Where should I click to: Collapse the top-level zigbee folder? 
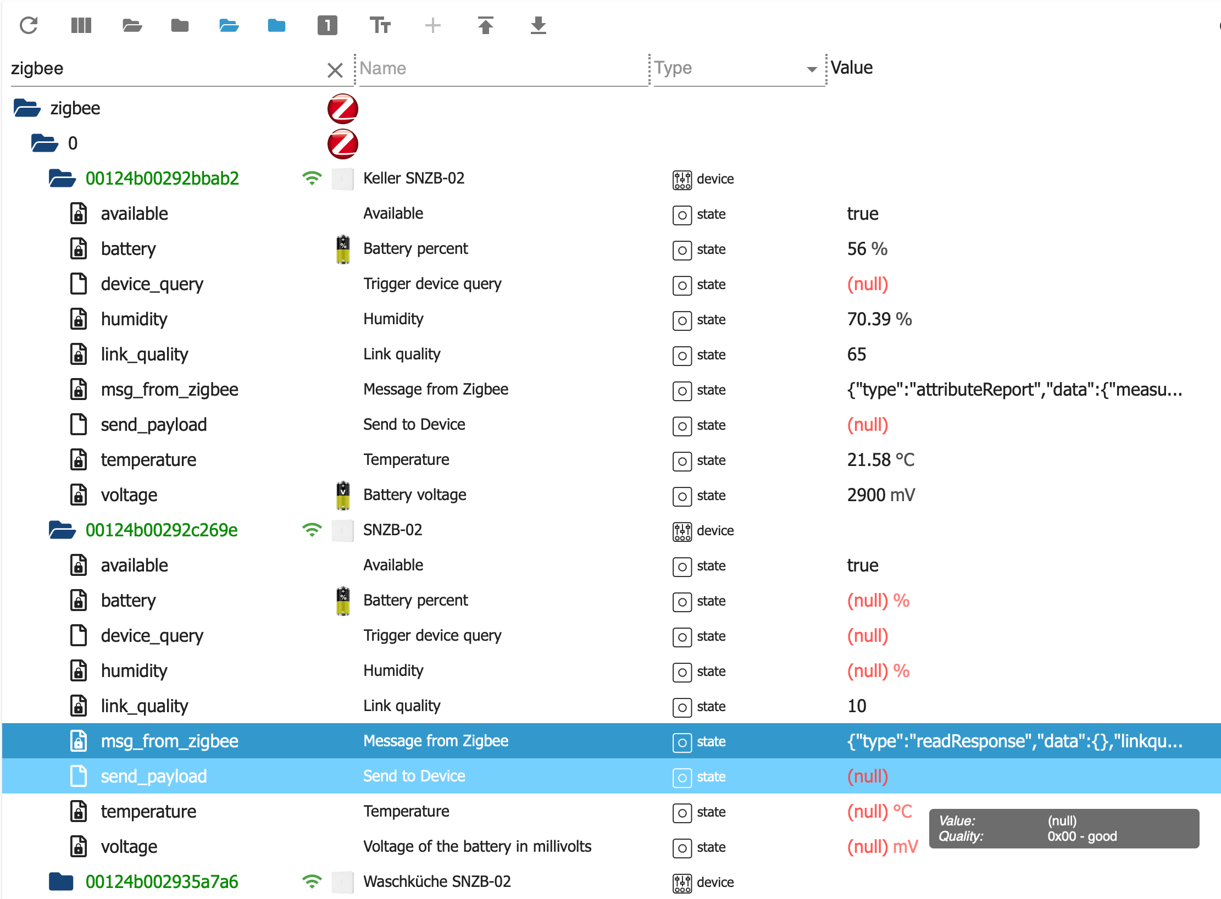[x=27, y=108]
